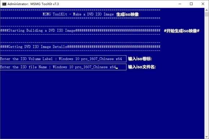209x139 pixels.
Task: Click the ISO file Name input line
Action: (63, 67)
